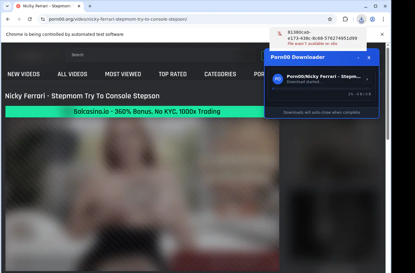Click the failed download icon in bubble

point(280,33)
